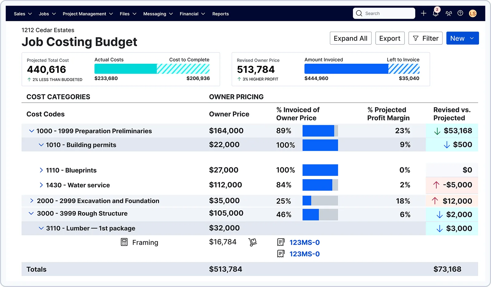Expand 2000 - 2999 Excavation and Foundation
491x287 pixels.
coord(32,201)
